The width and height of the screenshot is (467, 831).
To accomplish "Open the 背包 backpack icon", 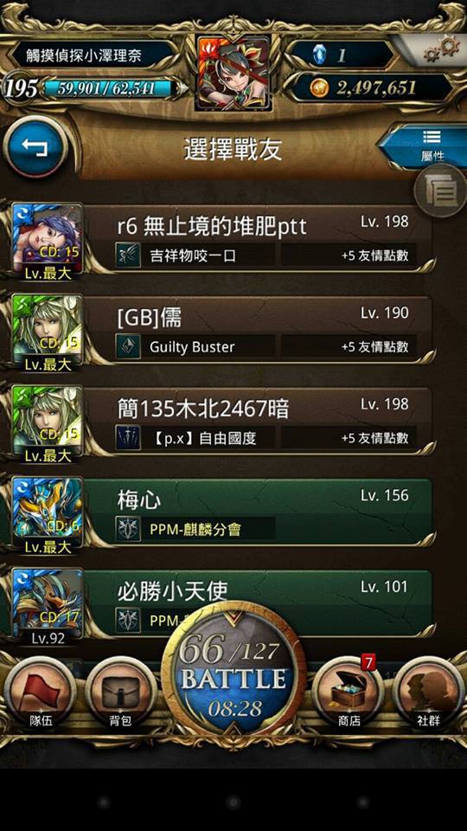I will point(120,691).
